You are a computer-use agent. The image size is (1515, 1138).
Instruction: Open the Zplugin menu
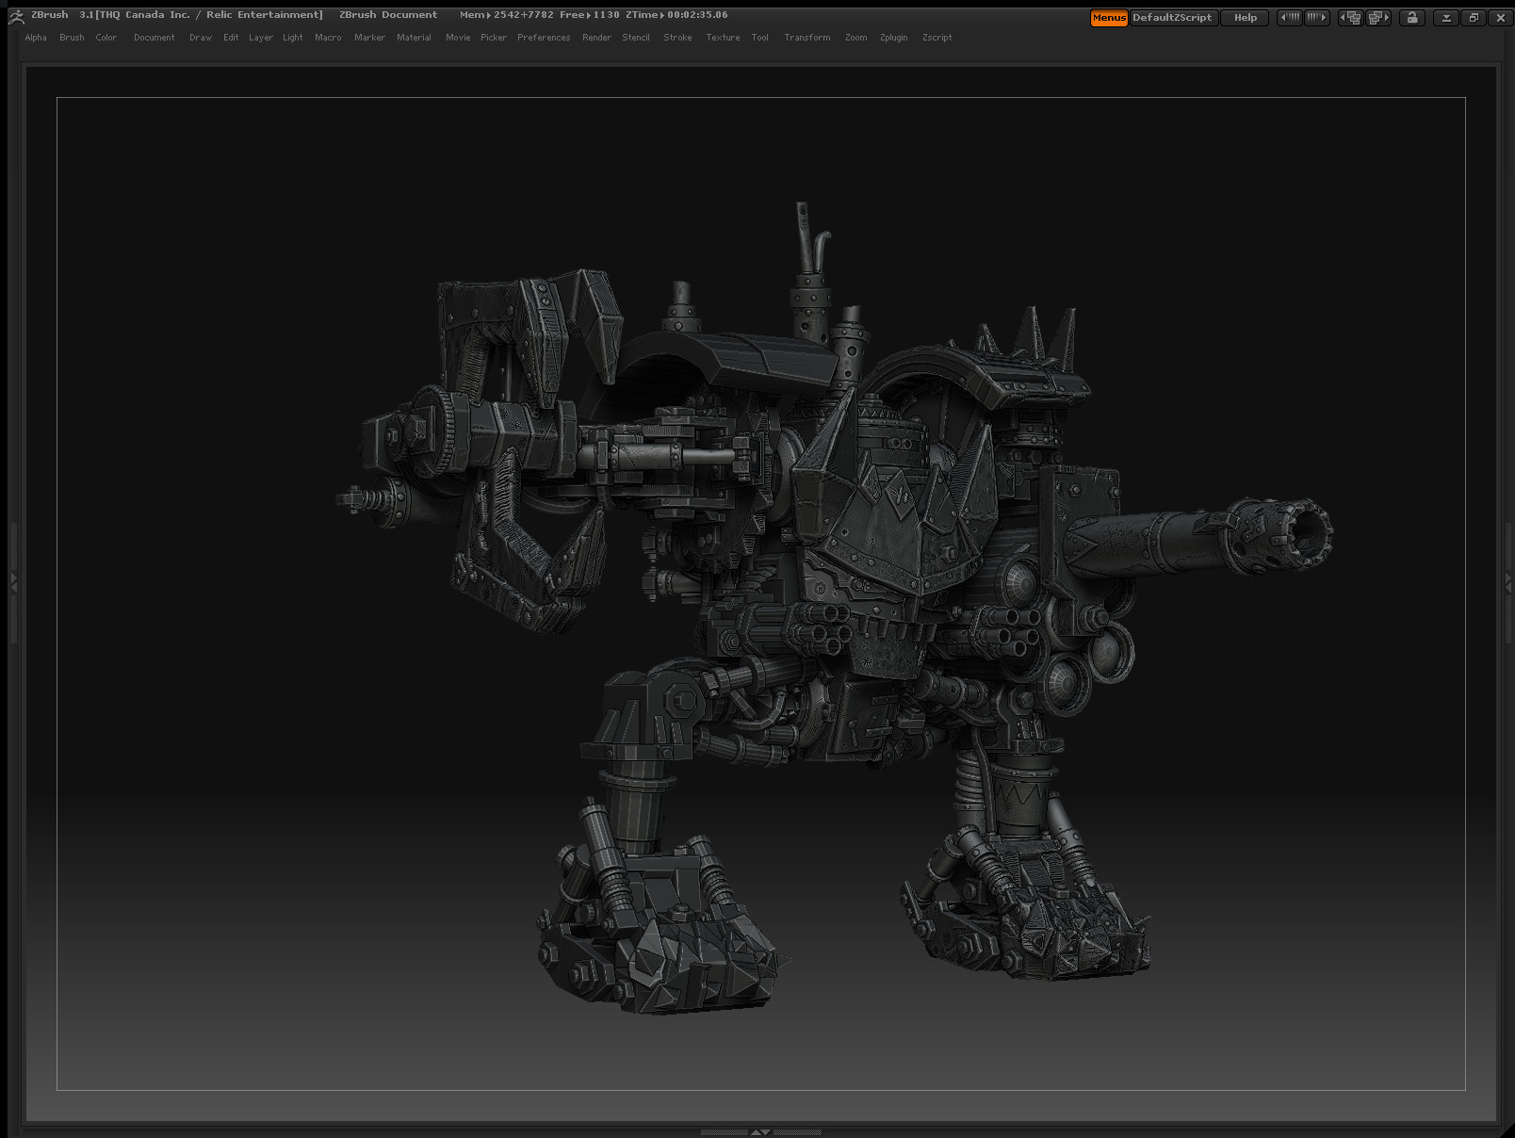pos(894,38)
